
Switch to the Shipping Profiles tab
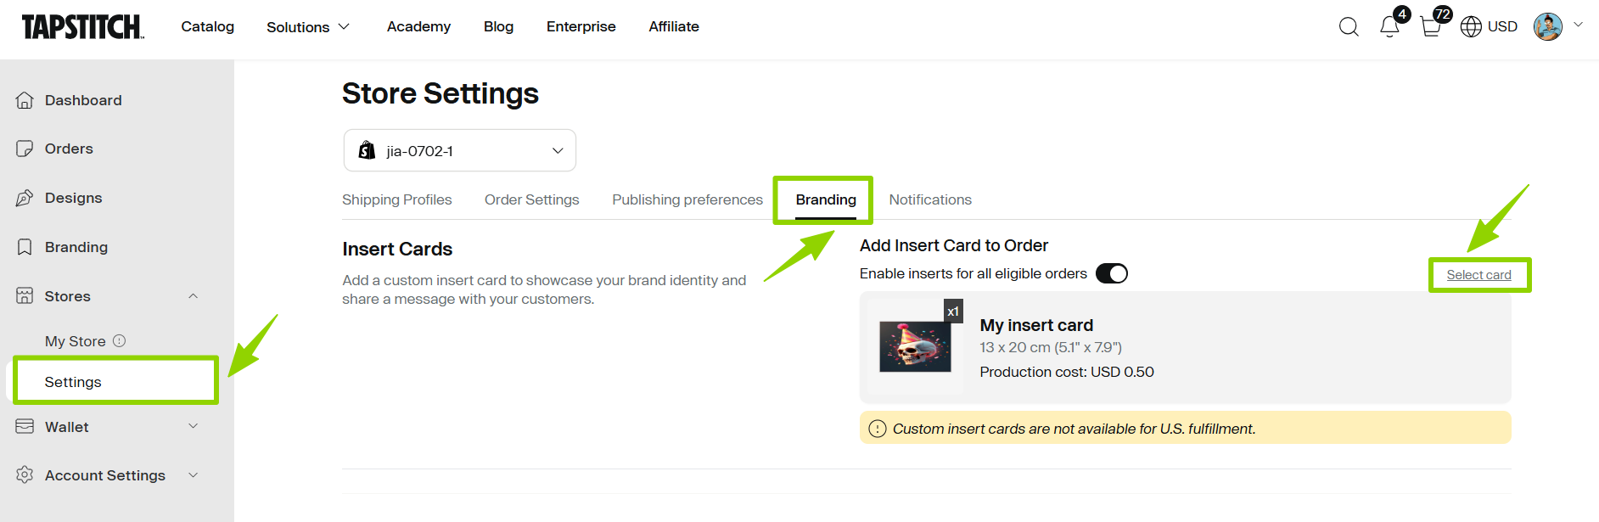coord(396,199)
